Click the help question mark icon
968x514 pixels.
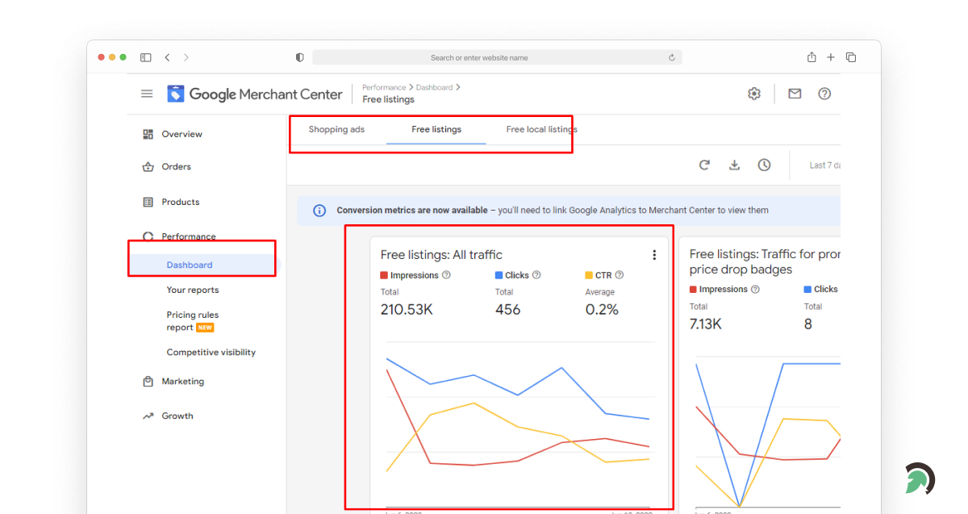tap(824, 94)
